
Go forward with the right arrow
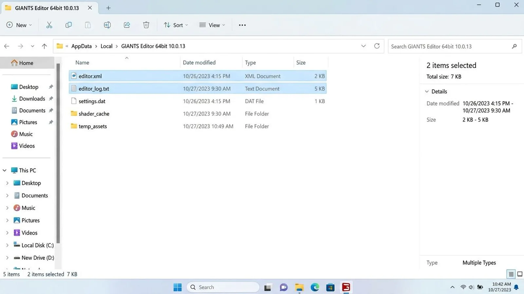coord(20,46)
